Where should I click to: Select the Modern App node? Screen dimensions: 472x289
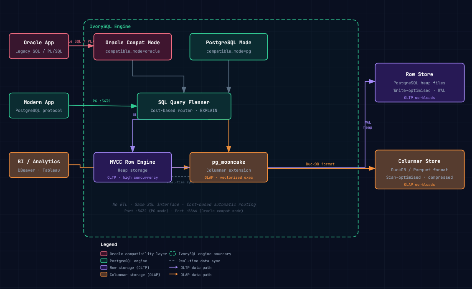39,106
